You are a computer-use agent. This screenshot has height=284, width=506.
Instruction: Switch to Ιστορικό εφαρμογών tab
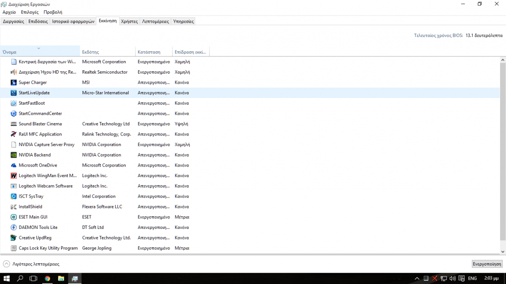[73, 21]
